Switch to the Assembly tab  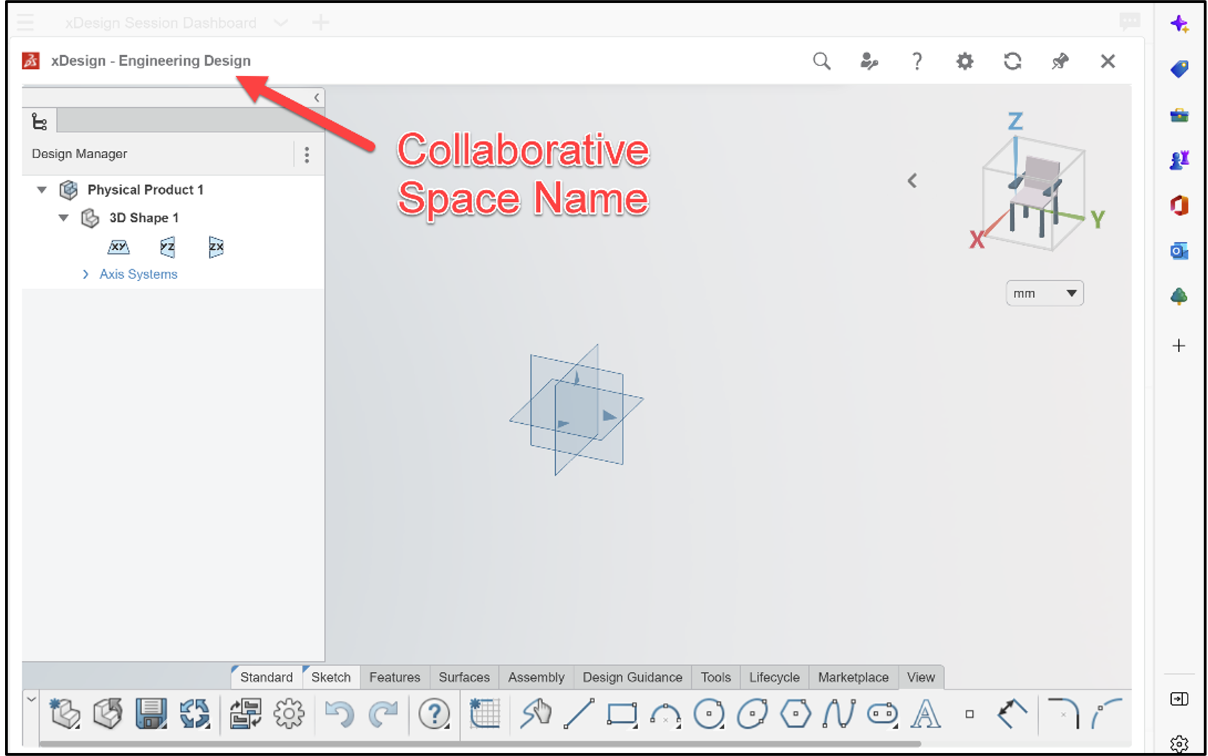(x=536, y=677)
